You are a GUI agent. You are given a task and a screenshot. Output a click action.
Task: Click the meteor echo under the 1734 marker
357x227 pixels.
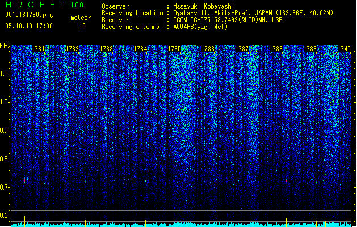pos(135,182)
